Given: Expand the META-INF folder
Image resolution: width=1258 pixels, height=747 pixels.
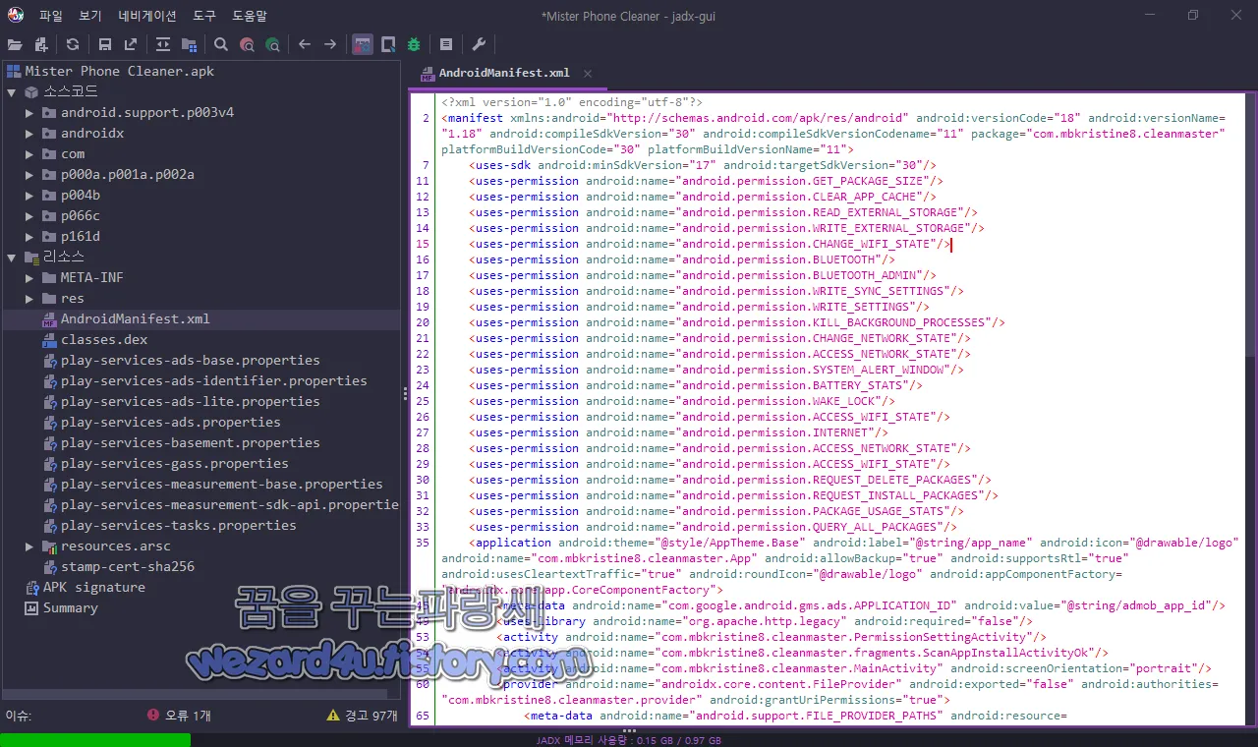Looking at the screenshot, I should click(29, 278).
